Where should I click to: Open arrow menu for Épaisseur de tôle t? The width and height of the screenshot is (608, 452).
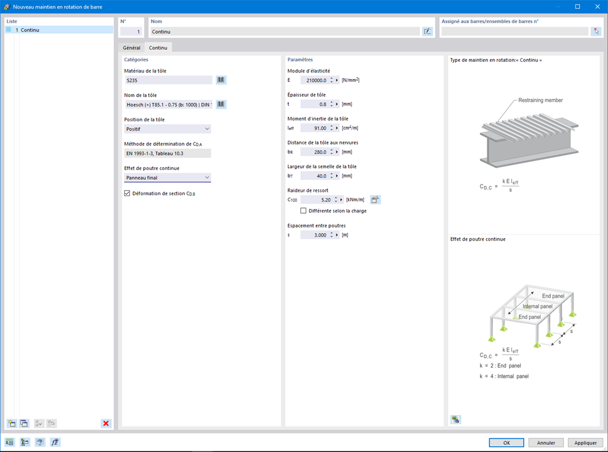[x=337, y=105]
